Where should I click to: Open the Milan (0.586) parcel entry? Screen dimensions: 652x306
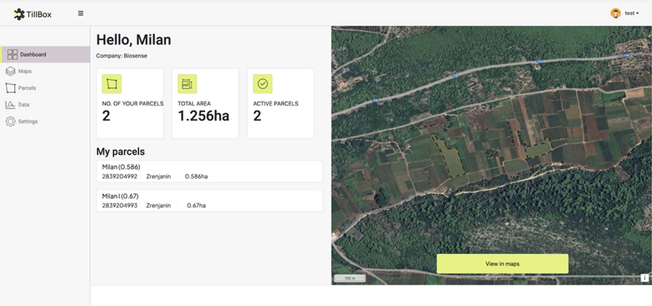click(209, 171)
